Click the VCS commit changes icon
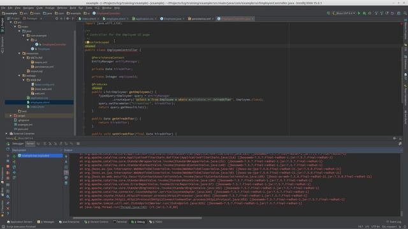Image resolution: width=408 pixels, height=229 pixels. click(381, 13)
